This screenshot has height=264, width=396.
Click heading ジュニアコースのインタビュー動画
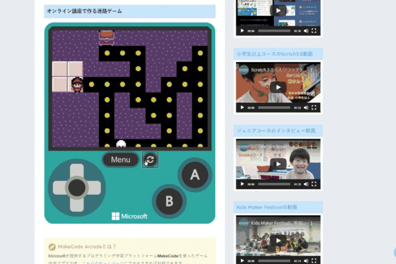click(276, 131)
